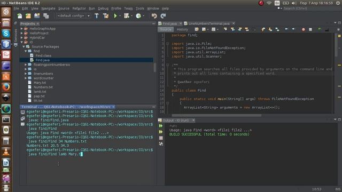Click the Open Project toolbar icon

37,16
